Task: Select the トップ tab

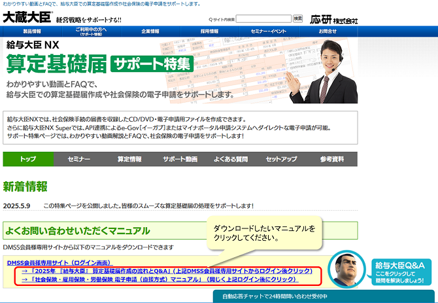Action: tap(28, 159)
